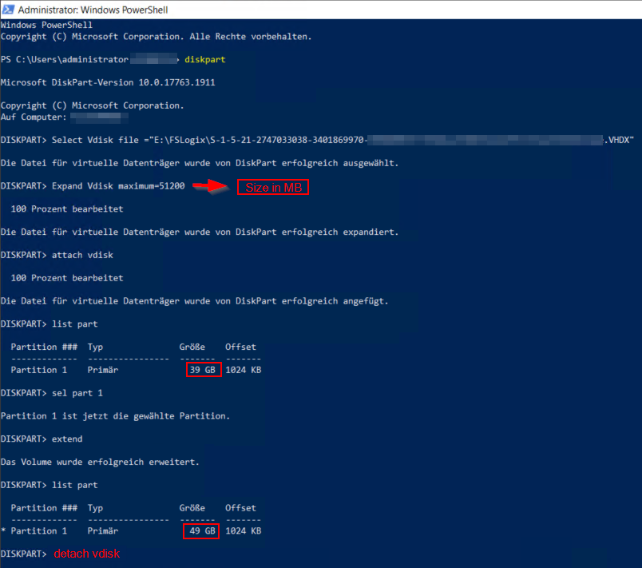Click the "extend" command
The image size is (642, 568).
67,439
